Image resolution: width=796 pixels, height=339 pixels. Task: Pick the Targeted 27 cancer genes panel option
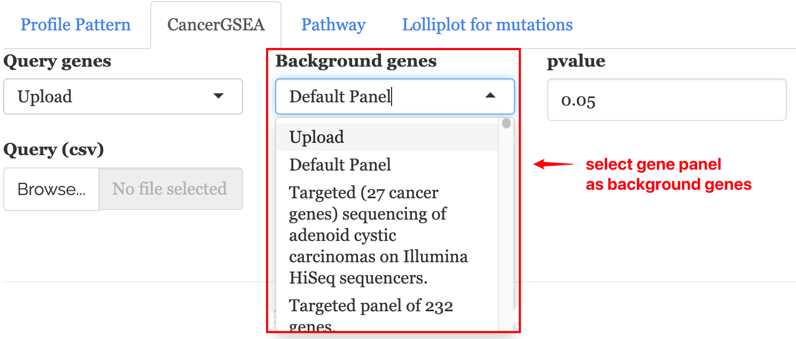[x=378, y=235]
